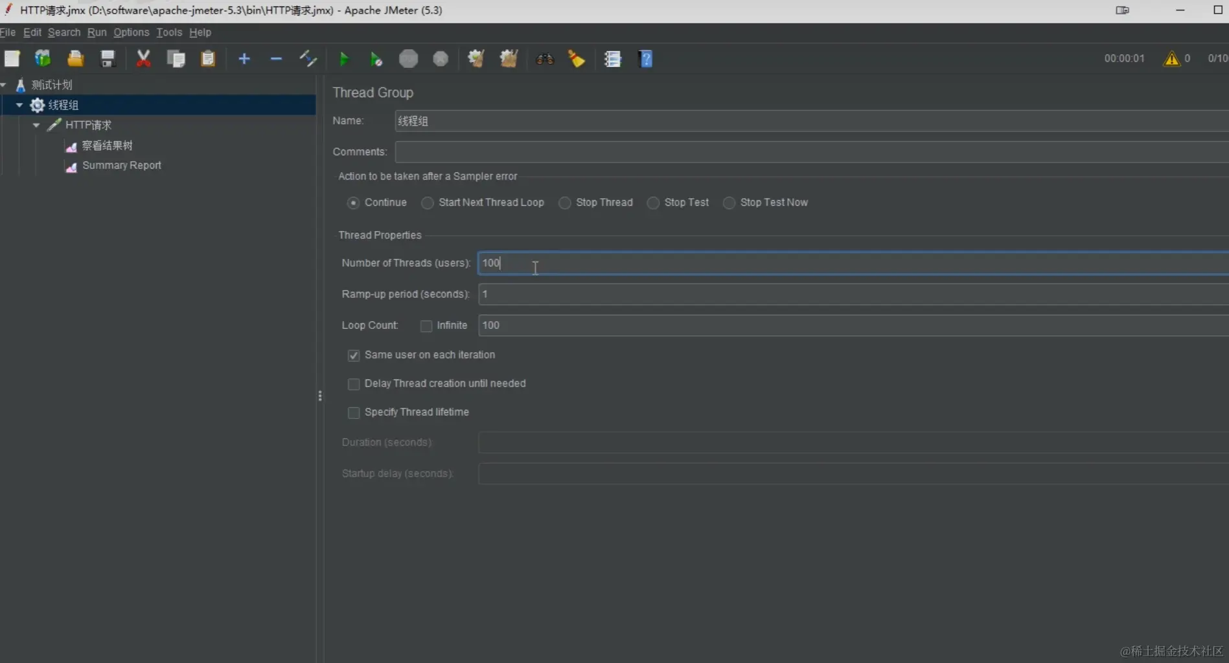The height and width of the screenshot is (663, 1229).
Task: Reset search with the brush icon
Action: (x=577, y=59)
